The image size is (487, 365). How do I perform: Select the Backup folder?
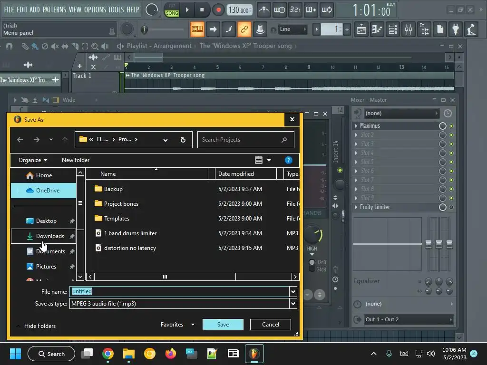(x=113, y=189)
